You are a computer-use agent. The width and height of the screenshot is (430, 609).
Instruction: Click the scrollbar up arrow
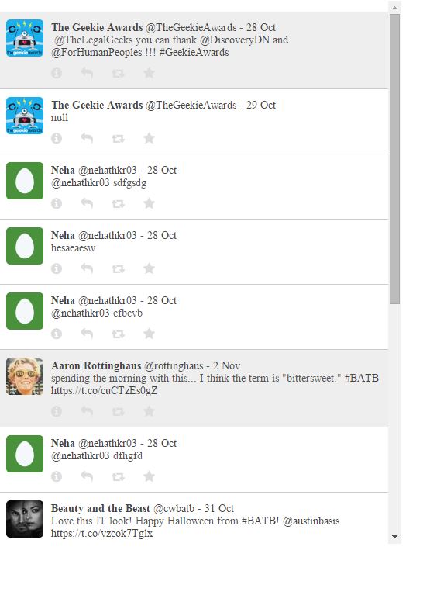394,8
